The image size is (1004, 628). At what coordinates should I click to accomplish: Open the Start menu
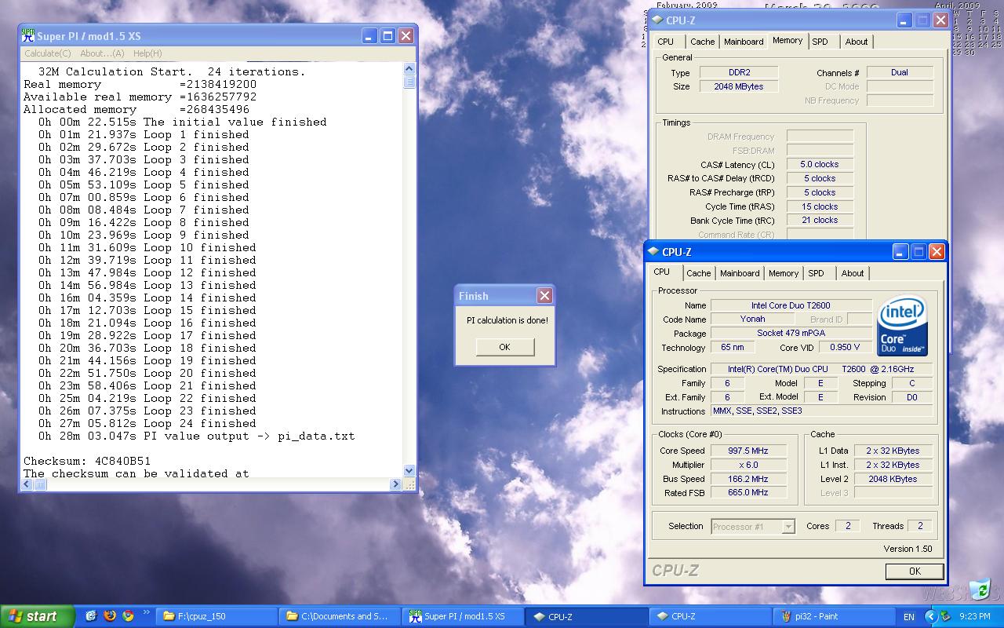tap(37, 616)
